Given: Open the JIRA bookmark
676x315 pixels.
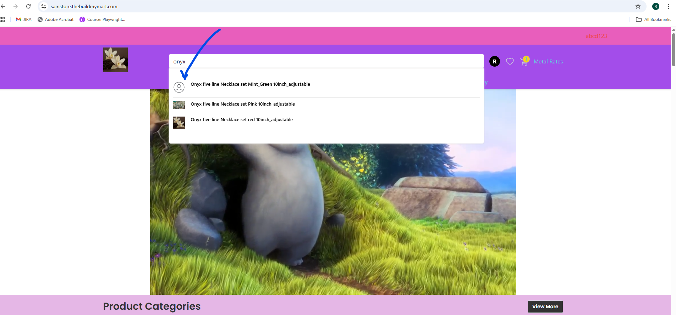Looking at the screenshot, I should pos(24,19).
